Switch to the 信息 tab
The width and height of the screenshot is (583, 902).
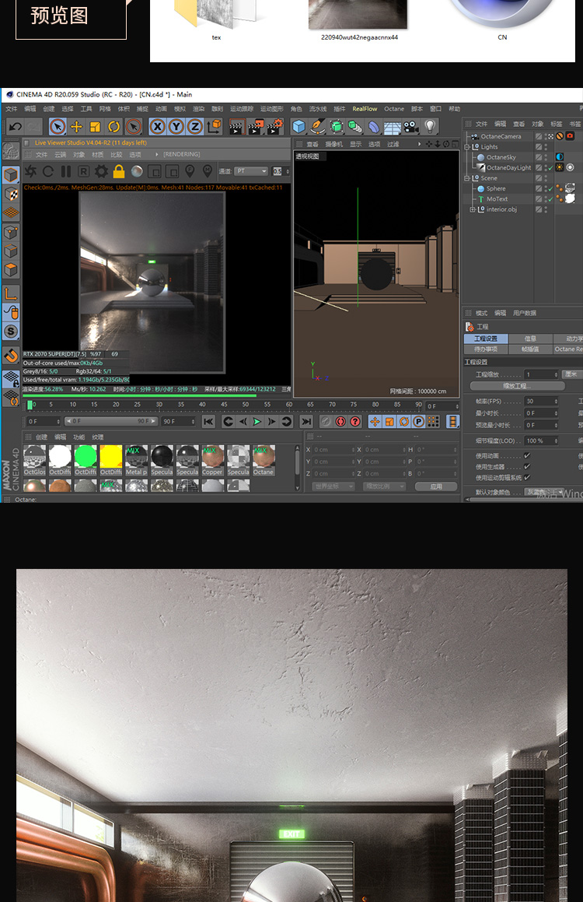tap(530, 339)
